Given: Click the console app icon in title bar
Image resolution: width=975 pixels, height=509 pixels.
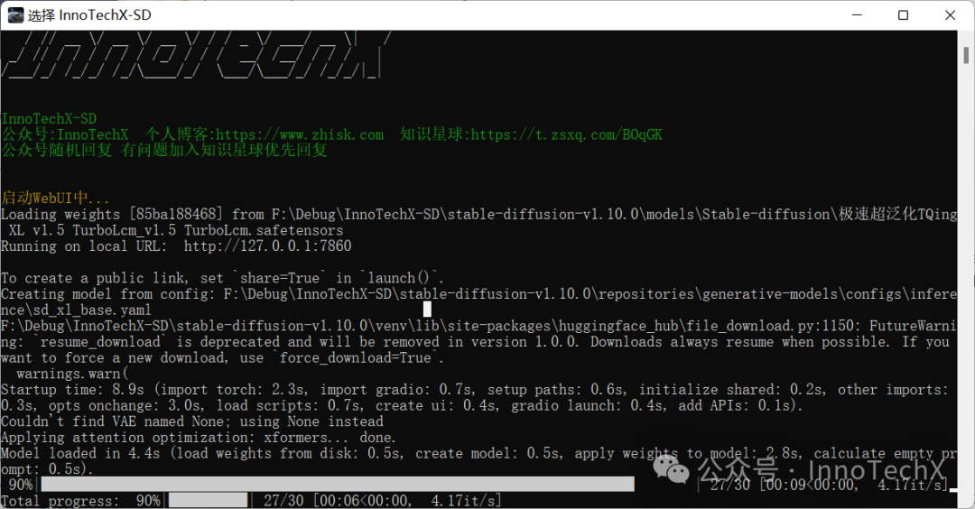Looking at the screenshot, I should coord(15,15).
